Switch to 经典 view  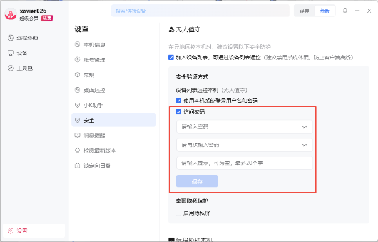coord(304,11)
